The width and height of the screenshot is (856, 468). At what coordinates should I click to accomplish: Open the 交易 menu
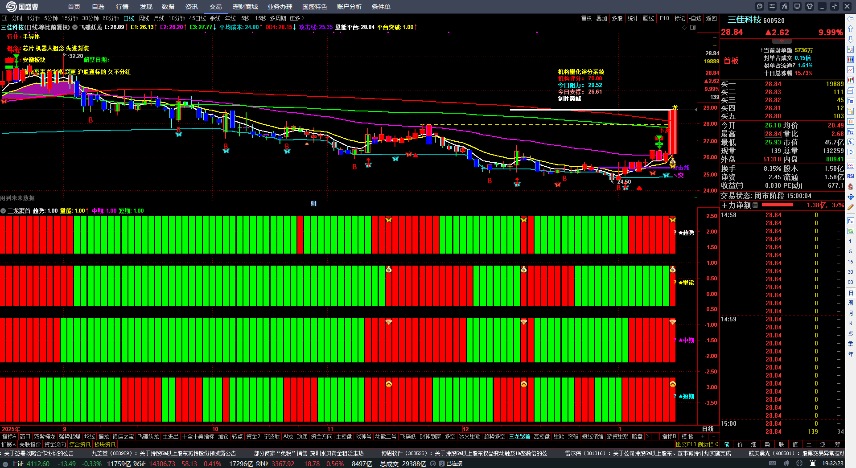tap(216, 7)
